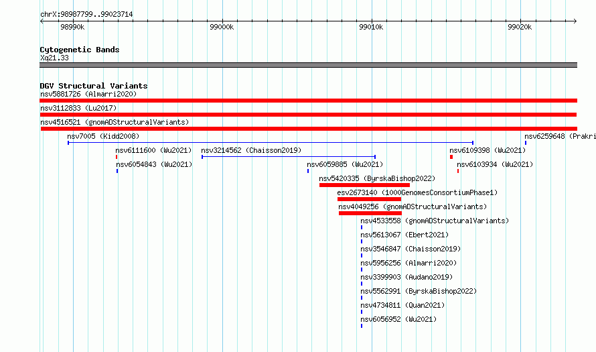
Task: Open nsv4734811 (Quan2021) label
Action: click(x=402, y=305)
